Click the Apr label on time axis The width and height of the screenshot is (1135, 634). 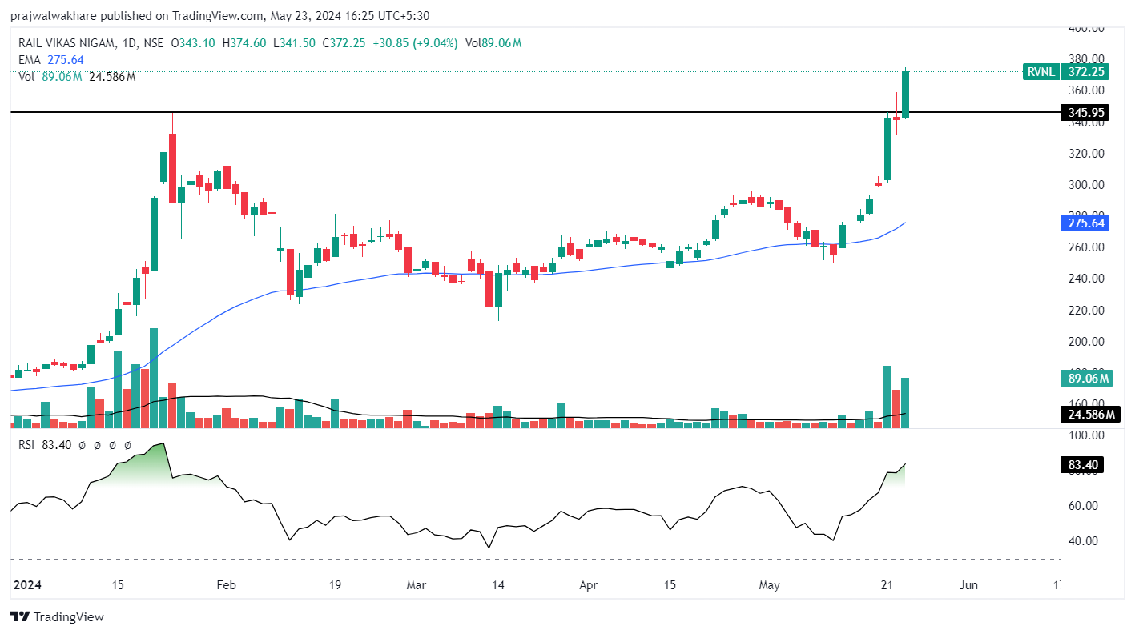click(x=589, y=585)
